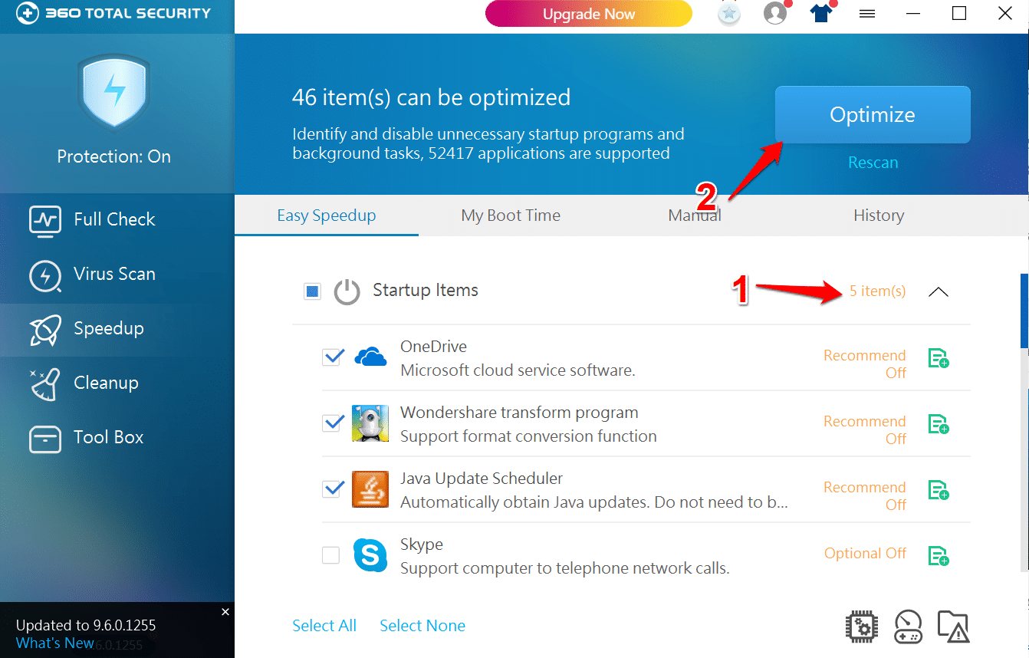Click the Upgrade Now button
Viewport: 1029px width, 658px height.
(x=589, y=14)
